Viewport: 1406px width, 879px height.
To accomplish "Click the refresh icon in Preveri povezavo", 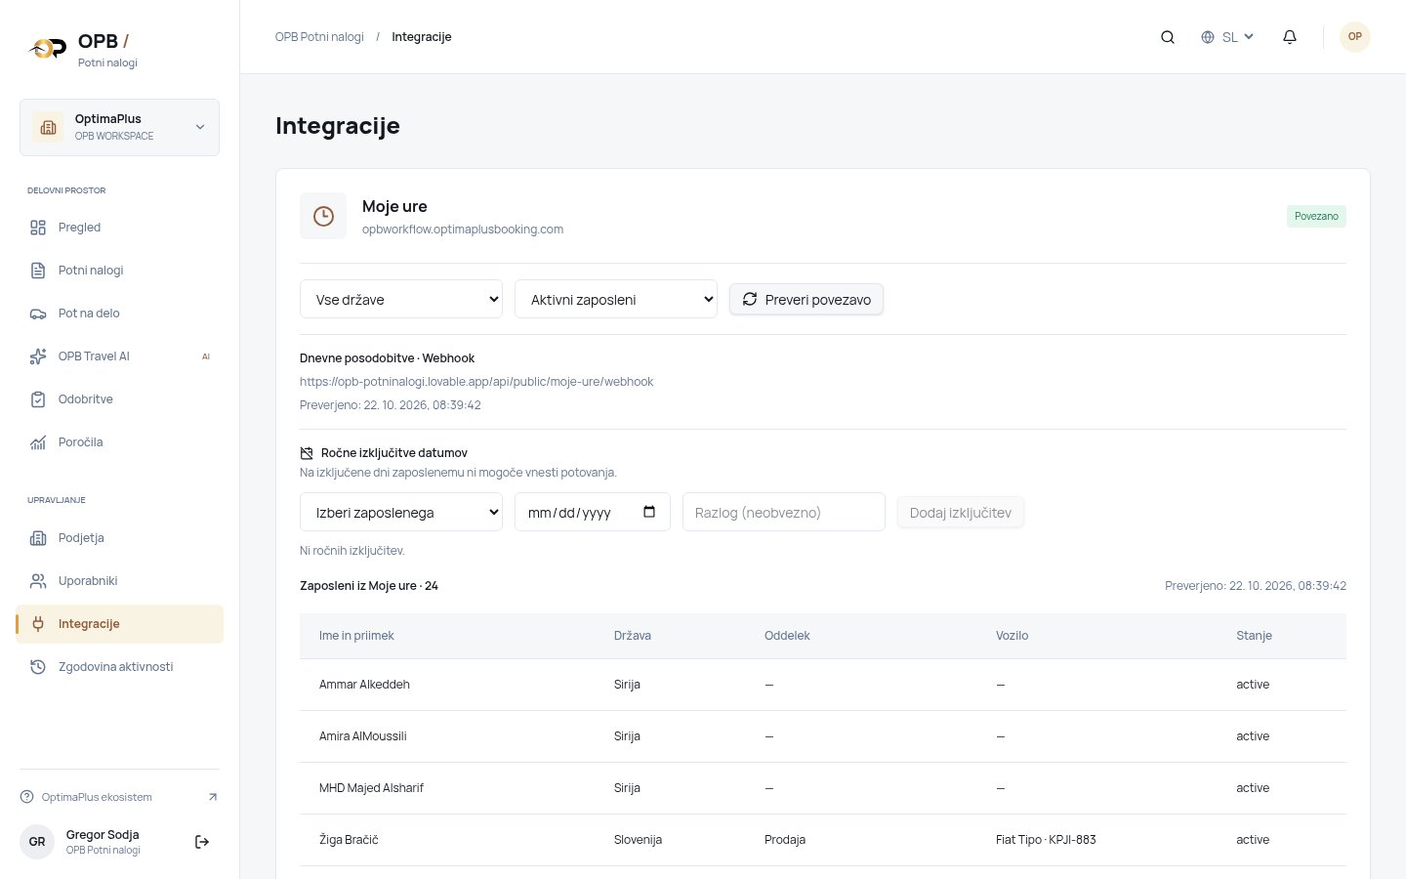I will [750, 299].
